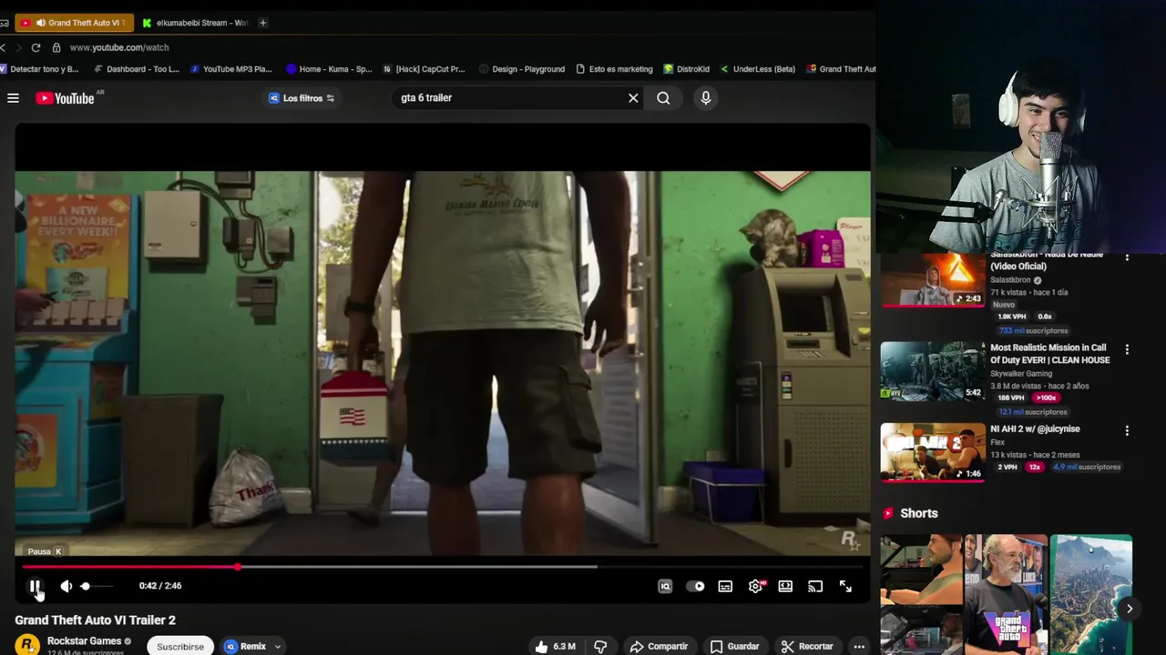Open the video settings gear
Viewport: 1166px width, 655px height.
[755, 587]
